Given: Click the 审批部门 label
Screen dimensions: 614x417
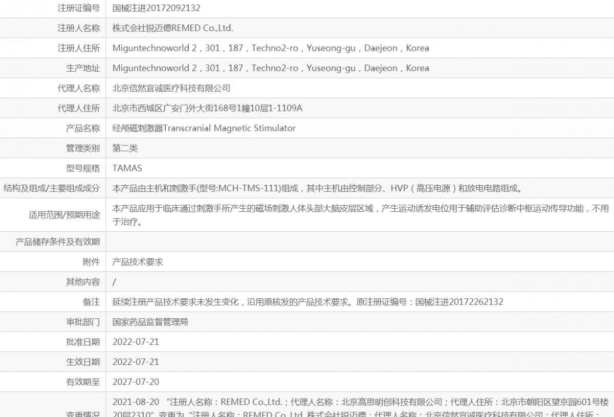Looking at the screenshot, I should click(x=83, y=322).
